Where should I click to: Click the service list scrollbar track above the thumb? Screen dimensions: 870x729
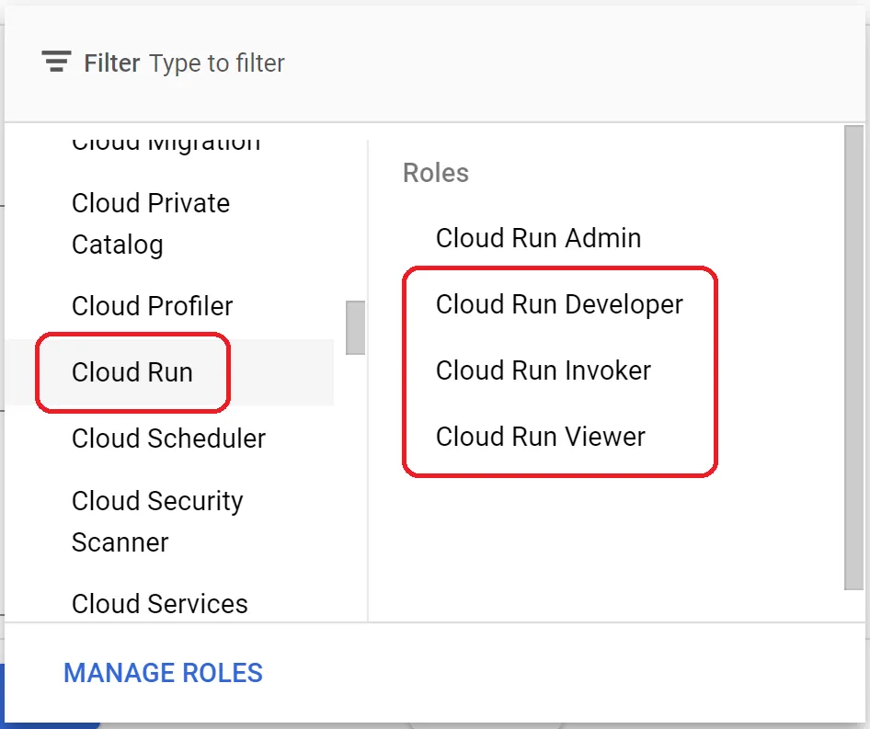click(355, 221)
